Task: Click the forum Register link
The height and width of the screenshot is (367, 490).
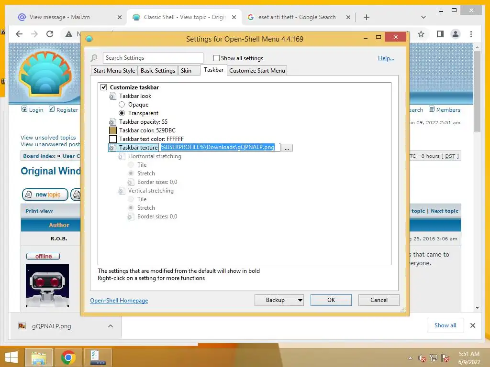Action: [x=64, y=109]
